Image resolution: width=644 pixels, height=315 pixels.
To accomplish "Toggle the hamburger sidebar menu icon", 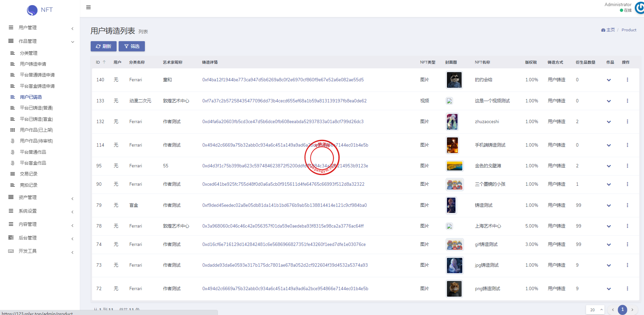I will [x=88, y=7].
